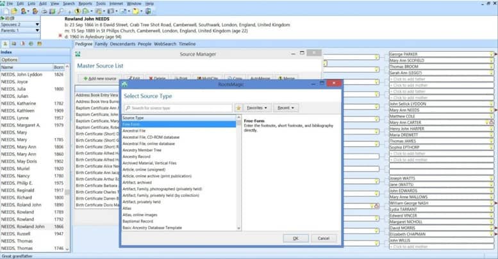This screenshot has height=259, width=498.
Task: Expand the Parents: 1 dropdown
Action: point(37,31)
